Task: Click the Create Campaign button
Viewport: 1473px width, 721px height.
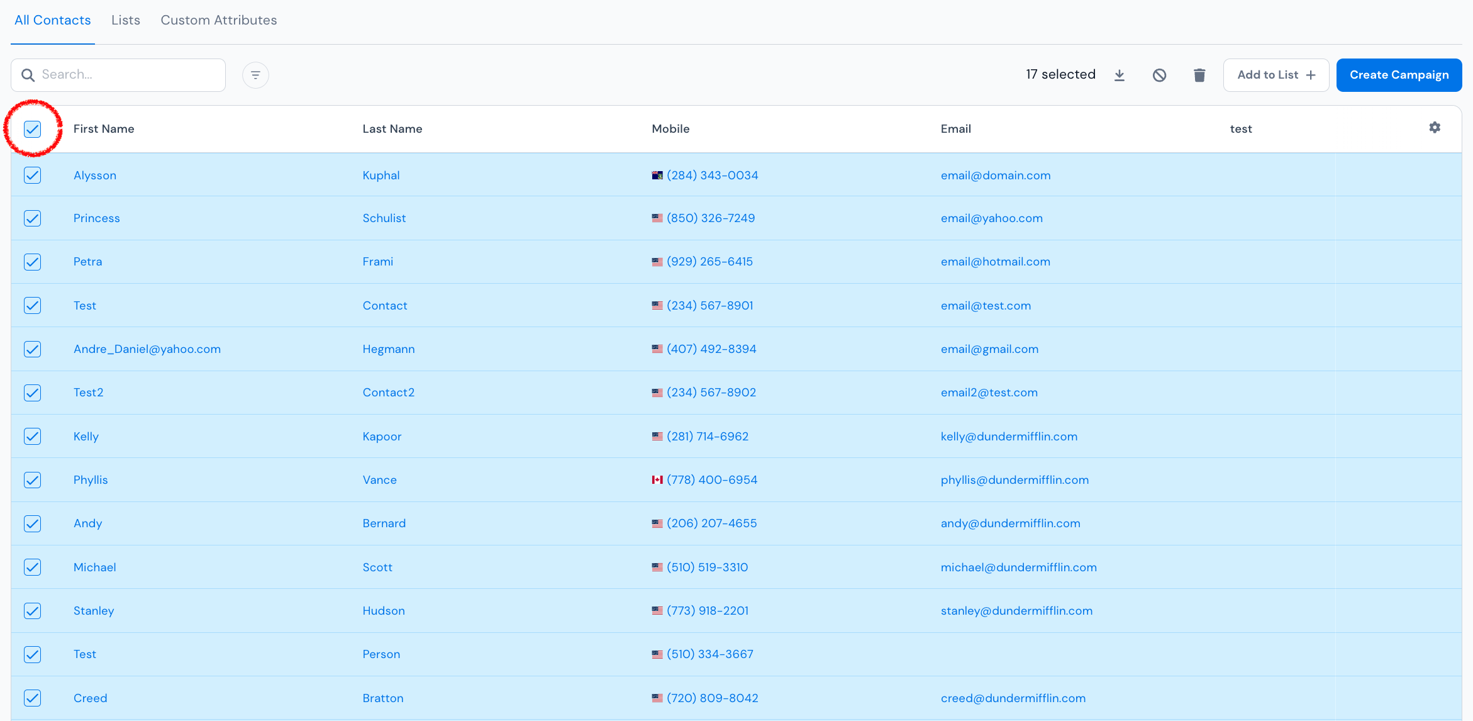Action: [x=1399, y=75]
